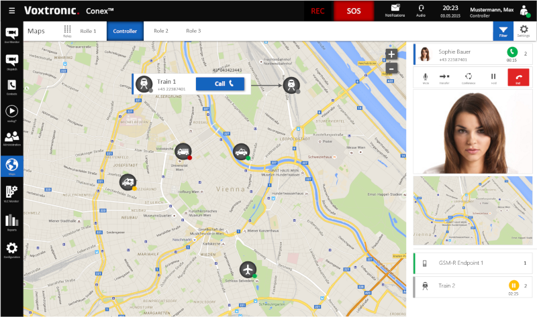The height and width of the screenshot is (317, 537).
Task: Zoom in the map with the plus button
Action: 391,54
